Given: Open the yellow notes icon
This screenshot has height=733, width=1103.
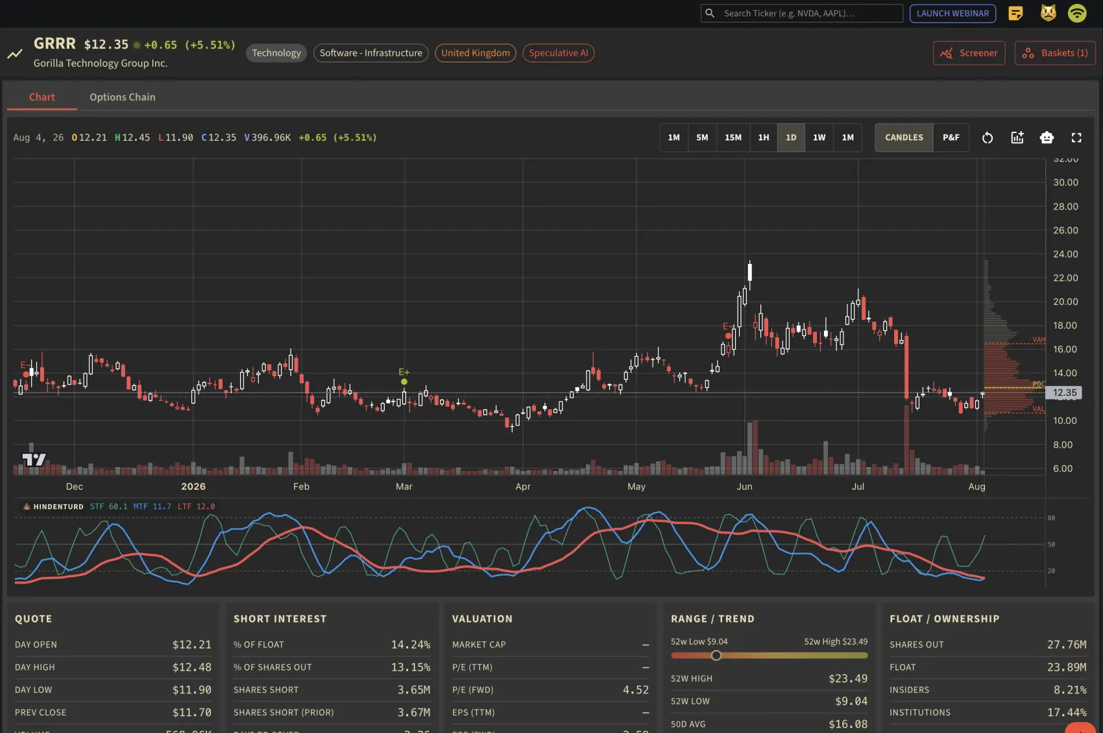Looking at the screenshot, I should 1015,13.
